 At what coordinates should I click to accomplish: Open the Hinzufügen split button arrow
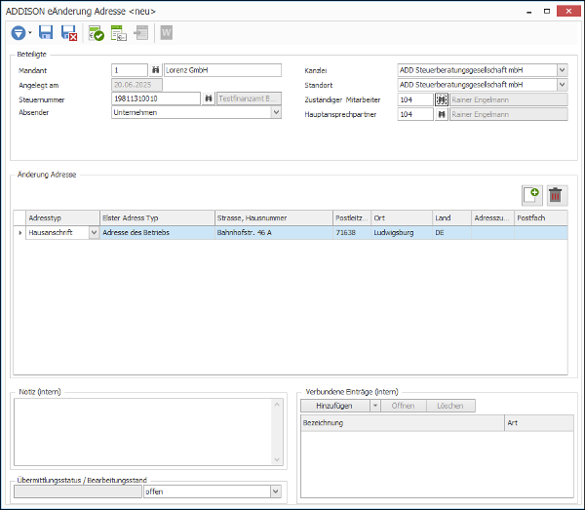click(x=375, y=406)
